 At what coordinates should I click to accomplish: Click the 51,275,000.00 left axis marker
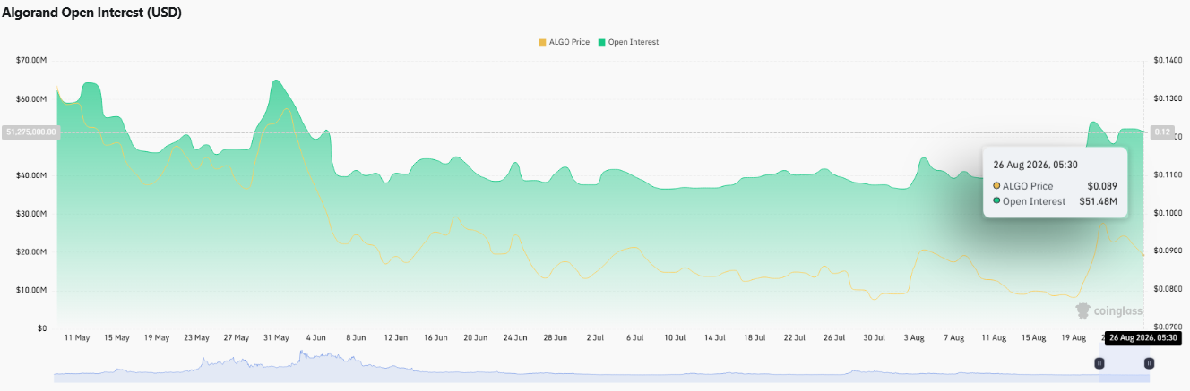point(30,132)
